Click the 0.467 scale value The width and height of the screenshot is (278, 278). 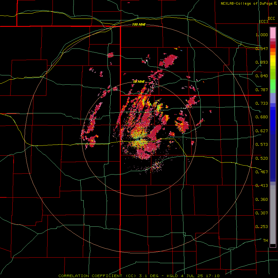click(262, 172)
